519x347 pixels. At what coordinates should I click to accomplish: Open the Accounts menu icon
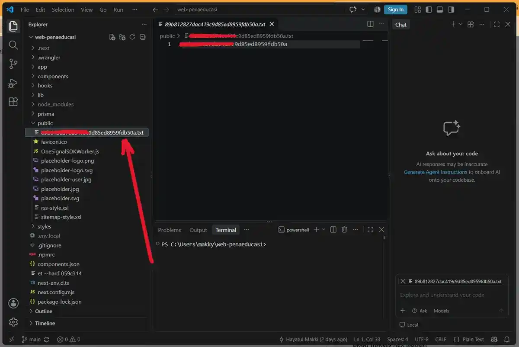(x=13, y=303)
